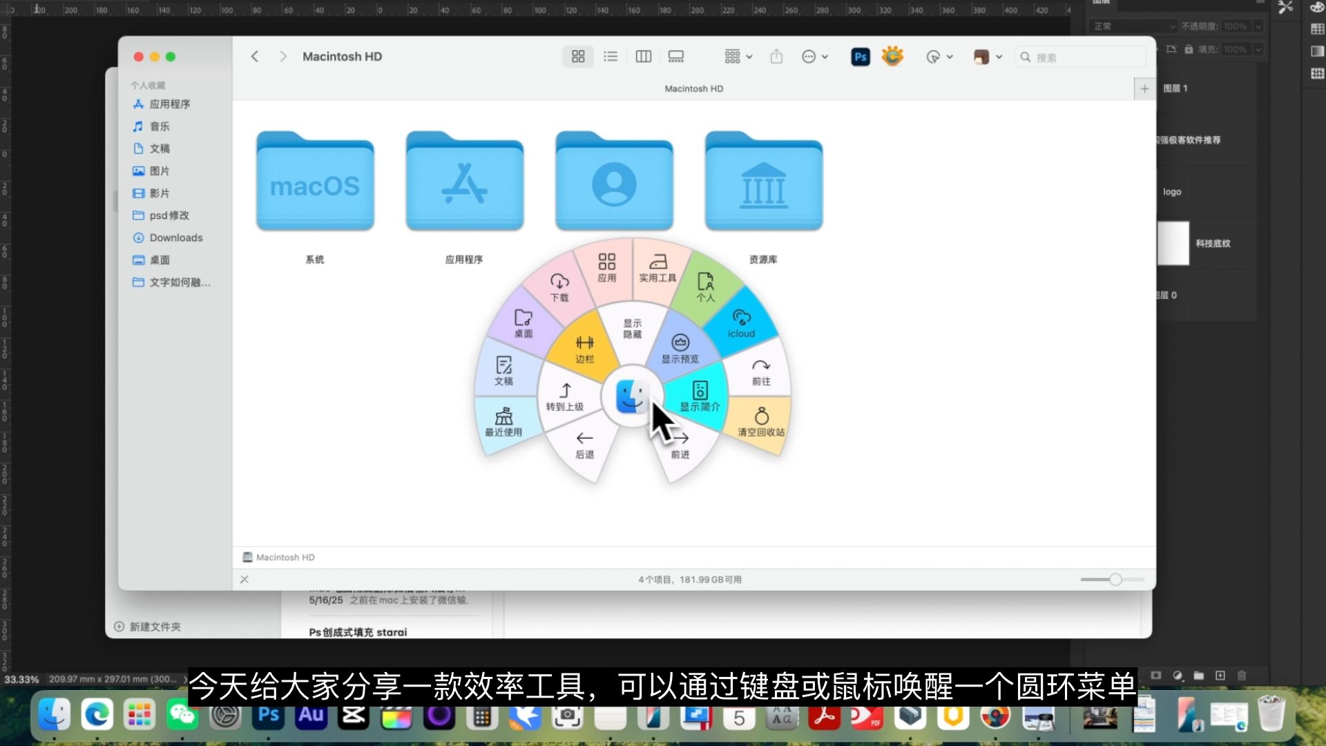This screenshot has width=1326, height=746.
Task: Open the Photoshop 填充 fill dropdown
Action: 1258,49
